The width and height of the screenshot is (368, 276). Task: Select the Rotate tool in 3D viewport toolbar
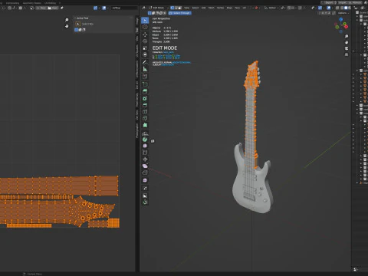point(145,41)
